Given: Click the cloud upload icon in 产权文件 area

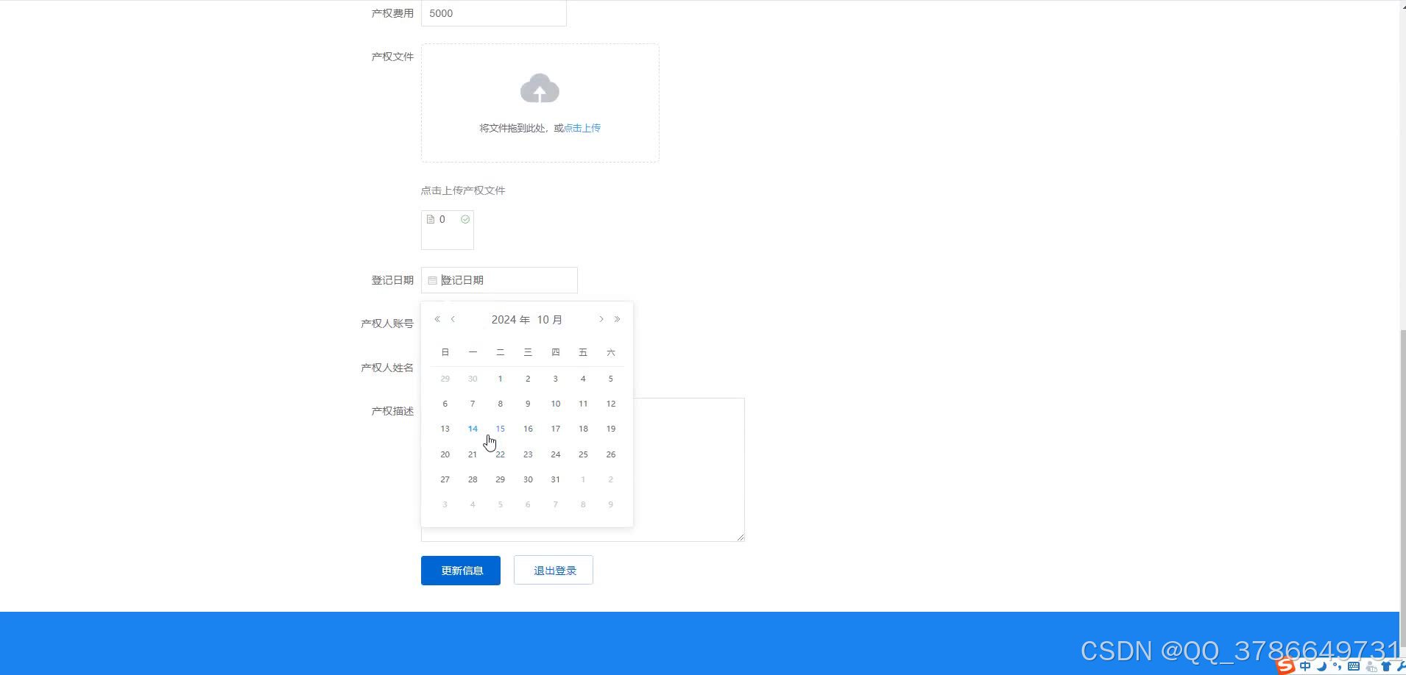Looking at the screenshot, I should [540, 88].
